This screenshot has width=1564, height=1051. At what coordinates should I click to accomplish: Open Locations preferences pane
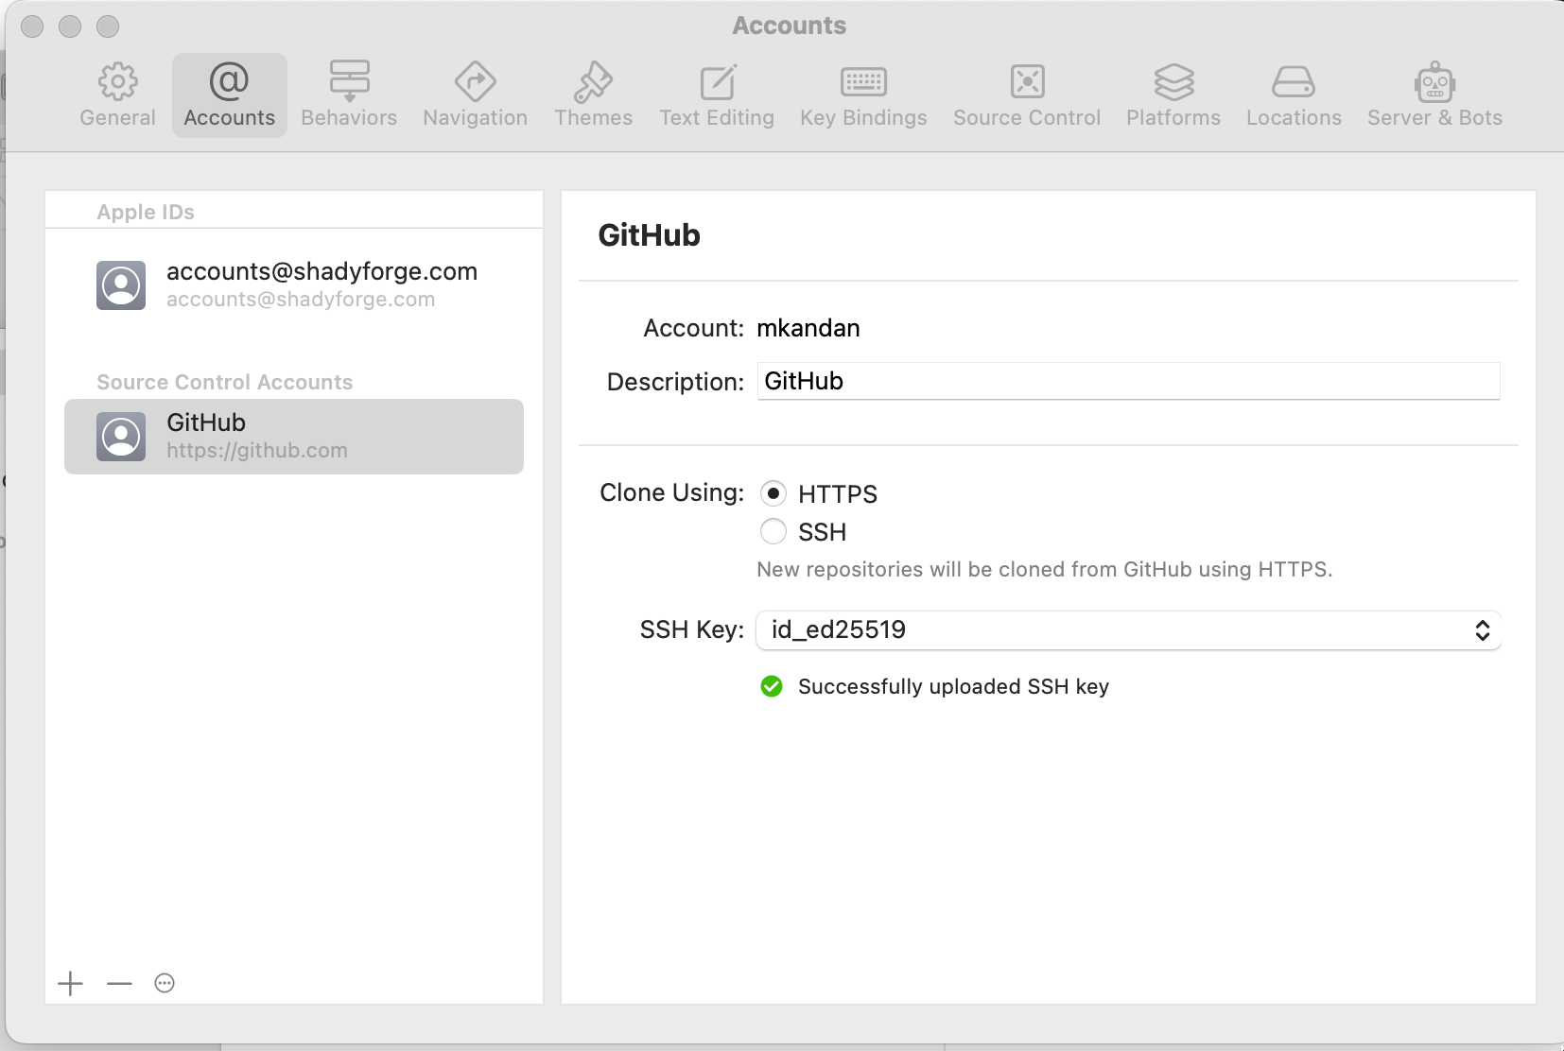pos(1294,95)
